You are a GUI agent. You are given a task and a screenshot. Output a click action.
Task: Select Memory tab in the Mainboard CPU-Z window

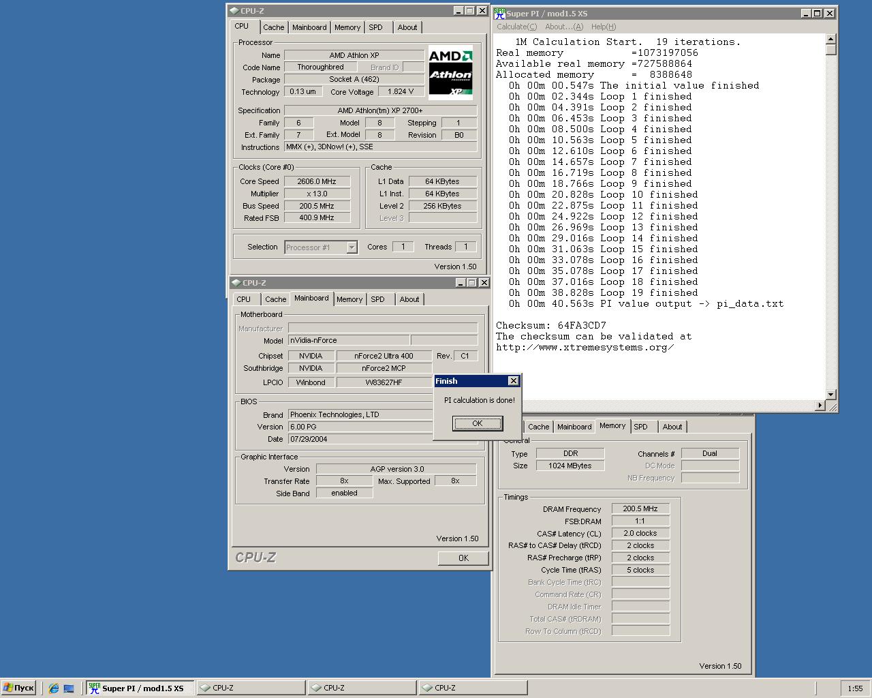pos(349,299)
